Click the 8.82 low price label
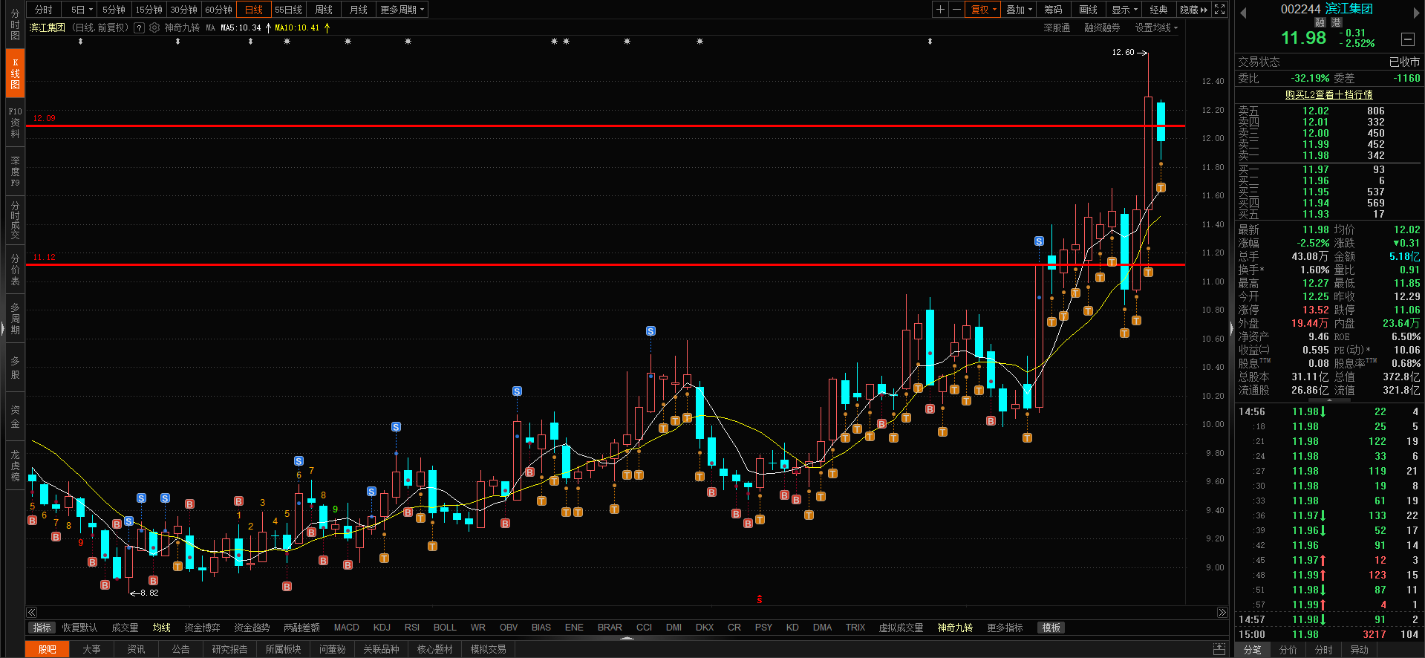Image resolution: width=1425 pixels, height=658 pixels. click(x=149, y=593)
